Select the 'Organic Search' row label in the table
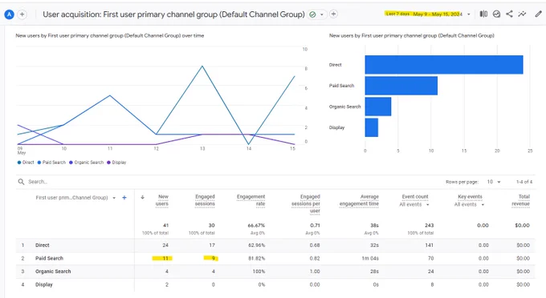This screenshot has height=298, width=546. pyautogui.click(x=53, y=272)
